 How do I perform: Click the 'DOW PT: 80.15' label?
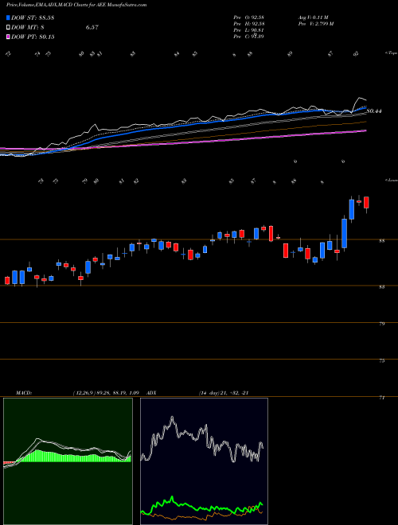[x=33, y=37]
